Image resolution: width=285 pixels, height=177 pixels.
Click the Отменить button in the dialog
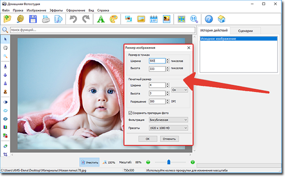169,139
